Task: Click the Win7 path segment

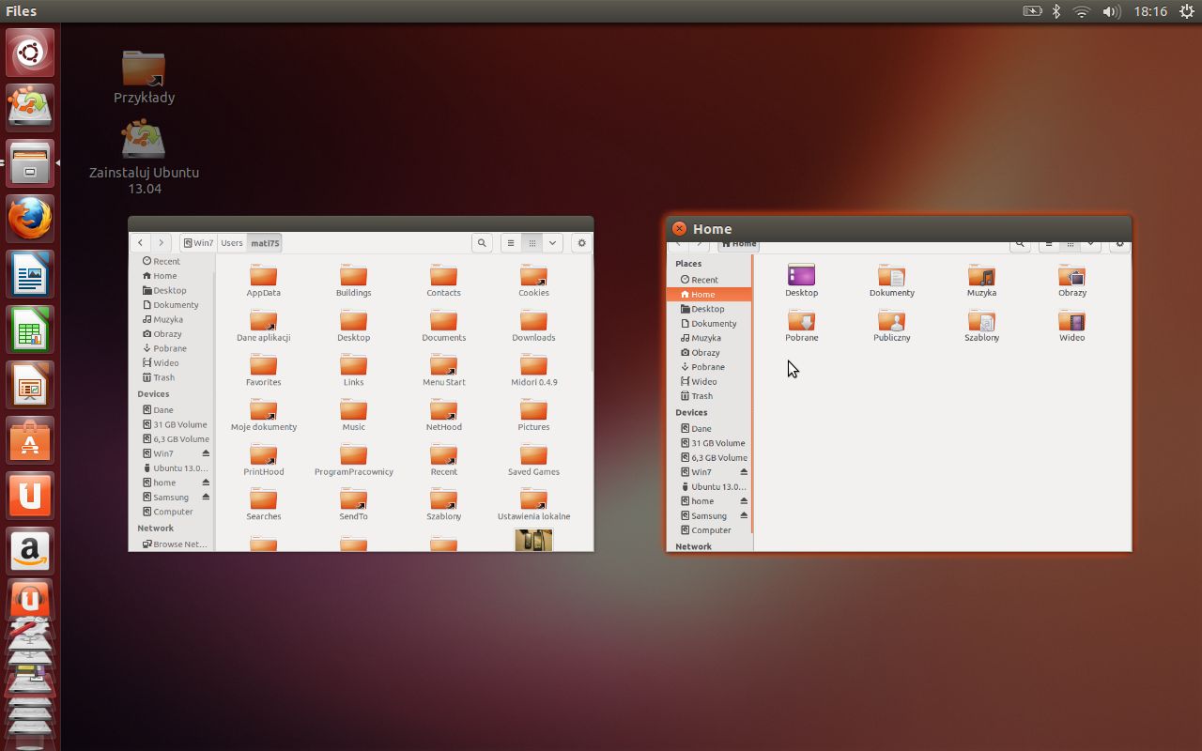Action: [198, 242]
